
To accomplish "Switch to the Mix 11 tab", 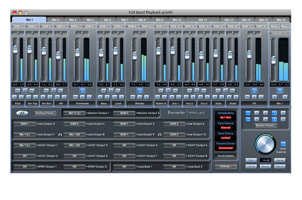I will coord(203,20).
